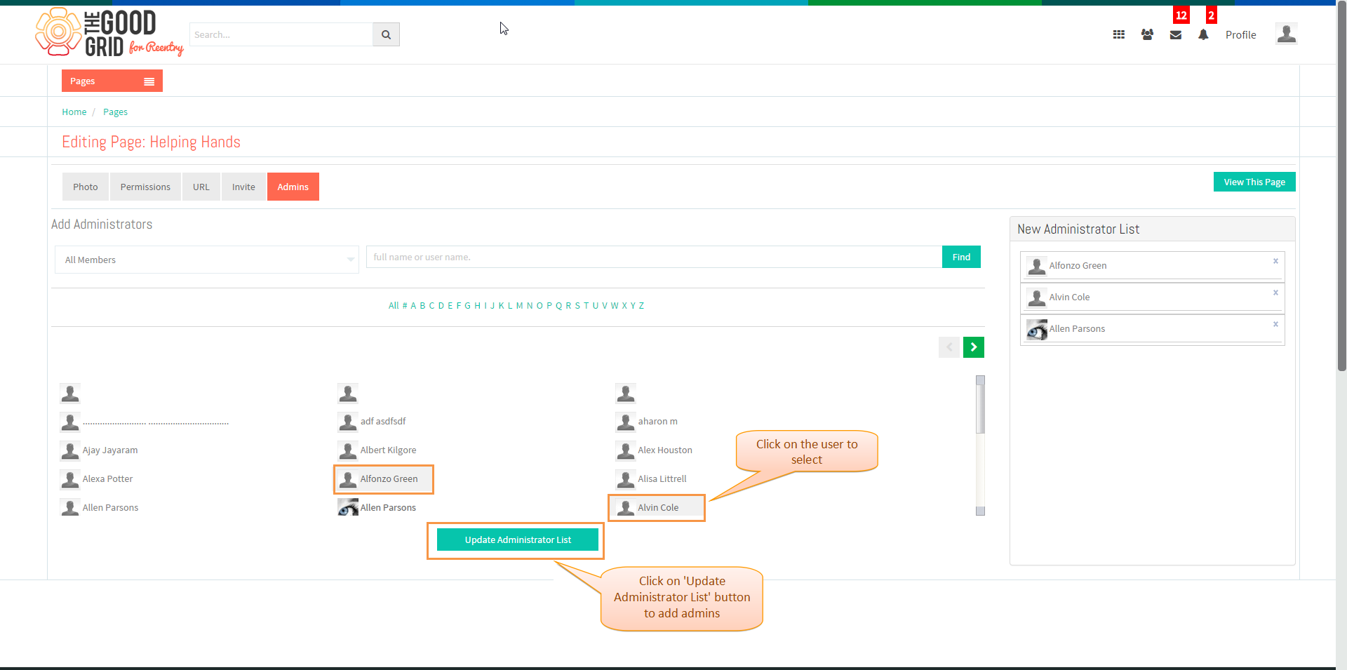Click the View This Page button
Image resolution: width=1347 pixels, height=670 pixels.
(1254, 182)
